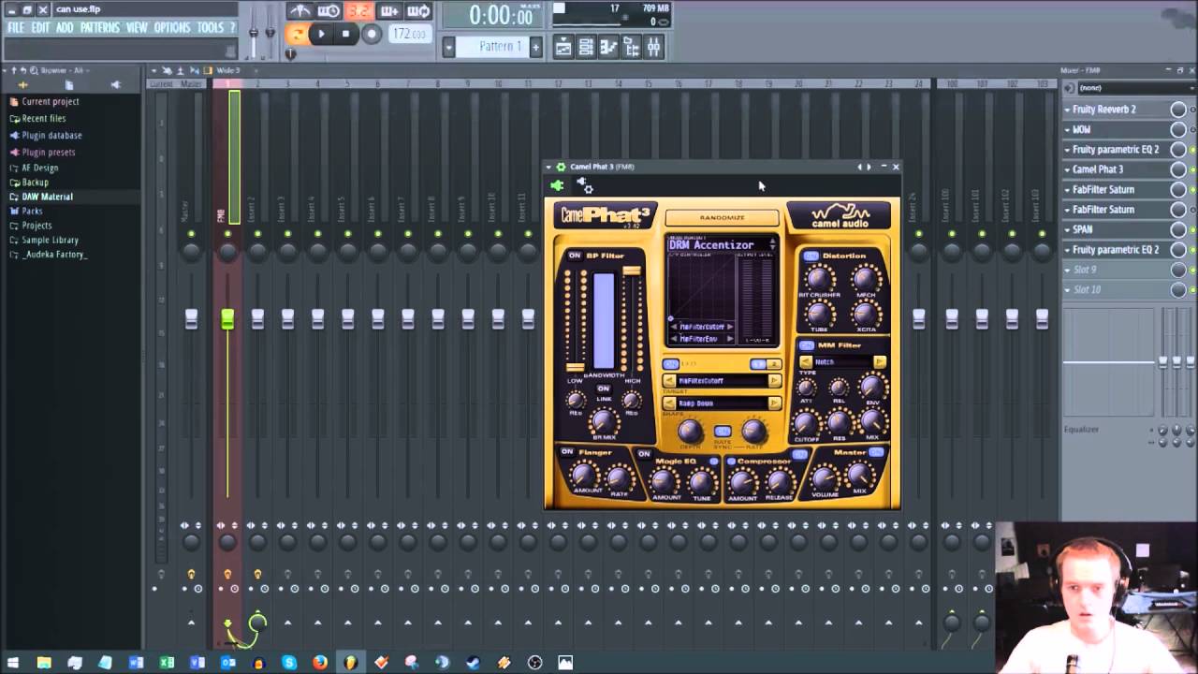1198x674 pixels.
Task: Toggle BP Filter ON button
Action: pyautogui.click(x=574, y=256)
